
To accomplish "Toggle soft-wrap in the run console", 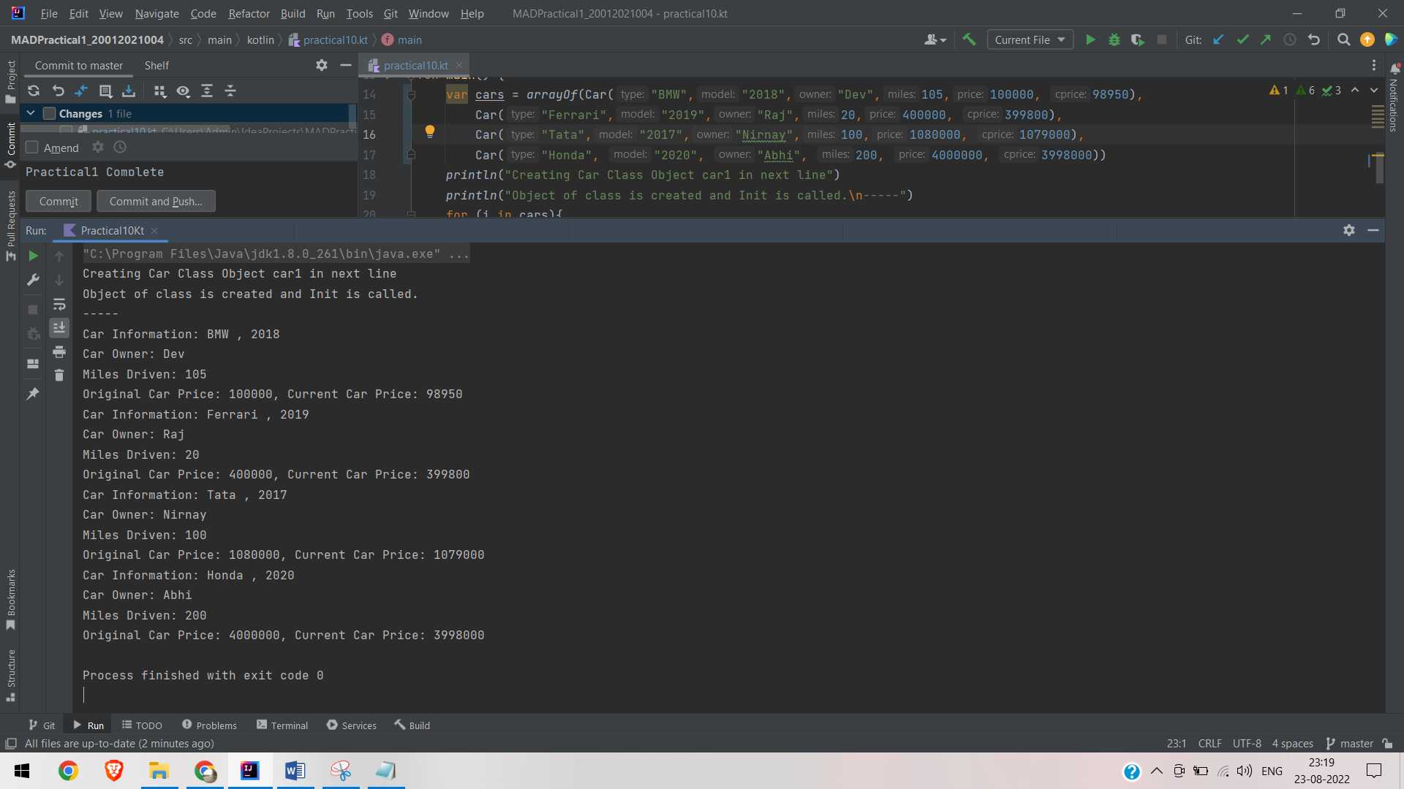I will (59, 305).
